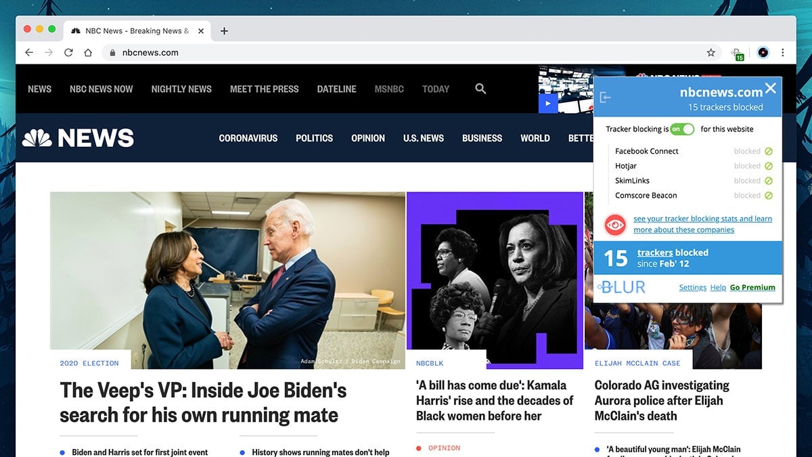Toggle blocked status for Facebook Connect
The height and width of the screenshot is (457, 812).
coord(768,152)
